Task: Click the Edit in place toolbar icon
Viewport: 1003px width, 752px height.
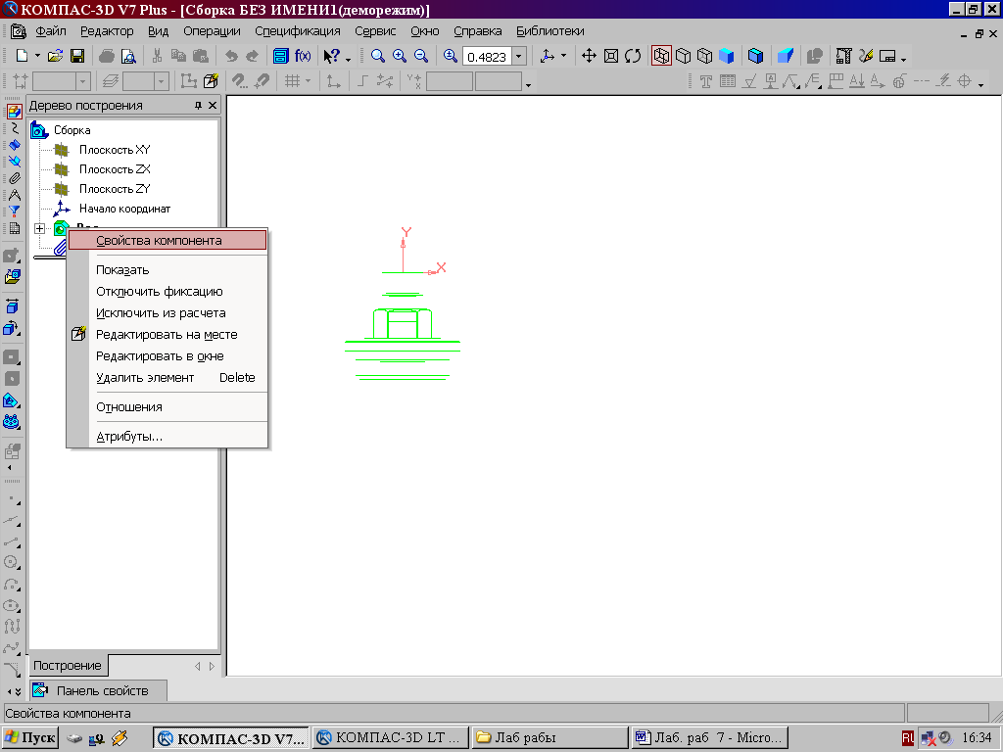Action: pos(211,81)
